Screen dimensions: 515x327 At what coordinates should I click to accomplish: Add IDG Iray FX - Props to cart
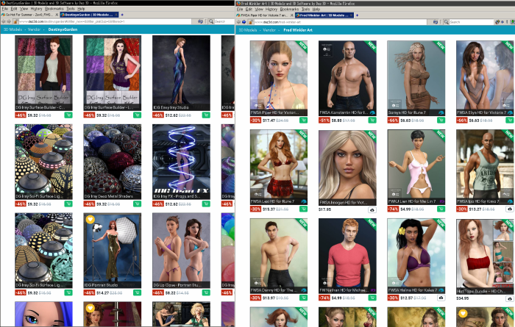[206, 204]
